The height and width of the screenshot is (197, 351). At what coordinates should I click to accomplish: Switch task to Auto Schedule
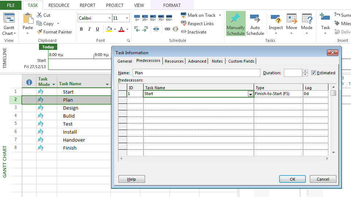[x=255, y=24]
